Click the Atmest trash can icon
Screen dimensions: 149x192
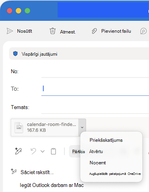point(52,31)
